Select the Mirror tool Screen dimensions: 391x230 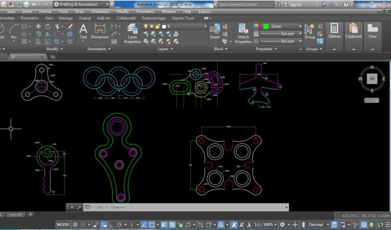[x=48, y=34]
